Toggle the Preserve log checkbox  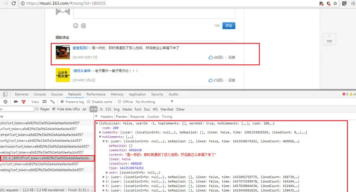[62, 102]
